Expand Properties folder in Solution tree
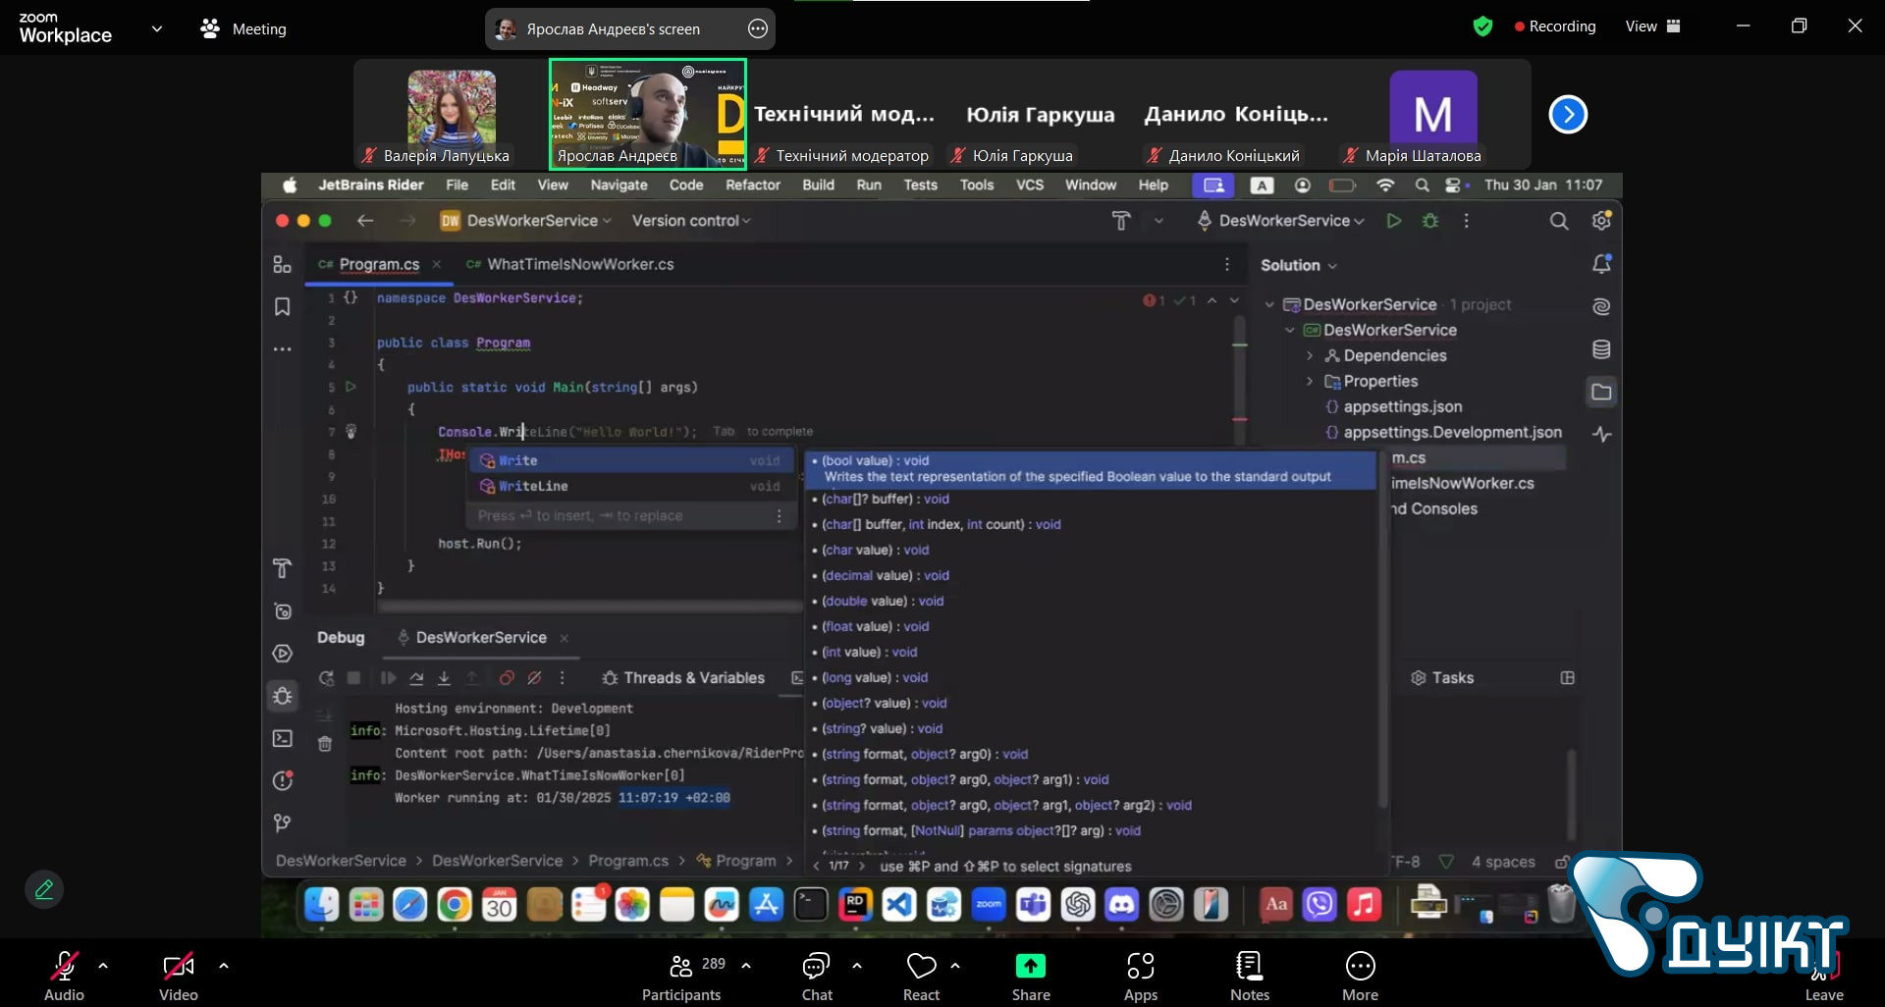The image size is (1885, 1007). point(1310,381)
